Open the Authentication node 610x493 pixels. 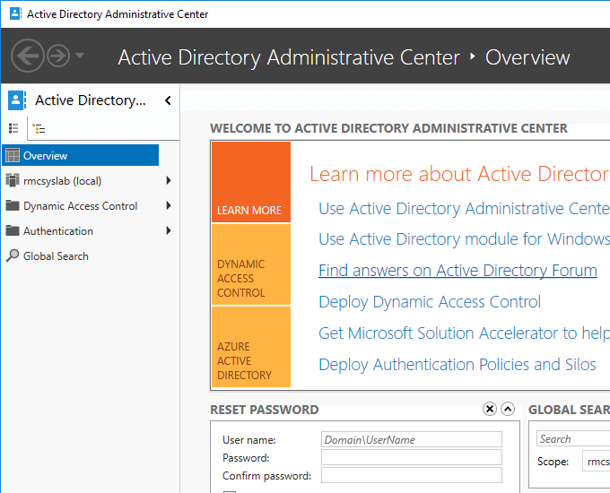click(58, 231)
